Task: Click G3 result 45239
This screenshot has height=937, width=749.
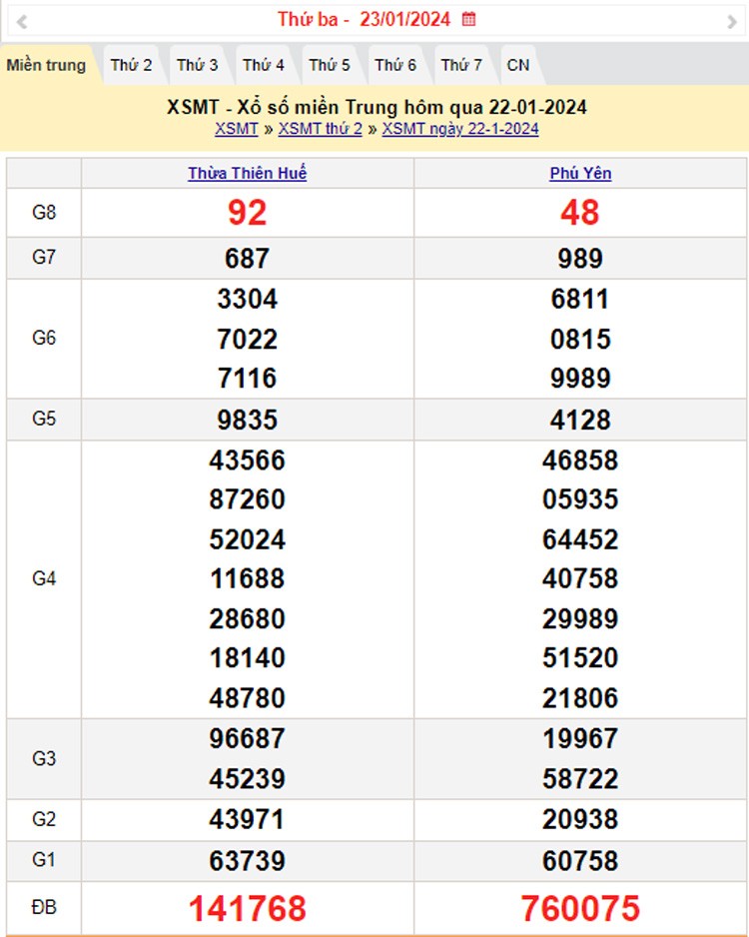Action: point(248,779)
